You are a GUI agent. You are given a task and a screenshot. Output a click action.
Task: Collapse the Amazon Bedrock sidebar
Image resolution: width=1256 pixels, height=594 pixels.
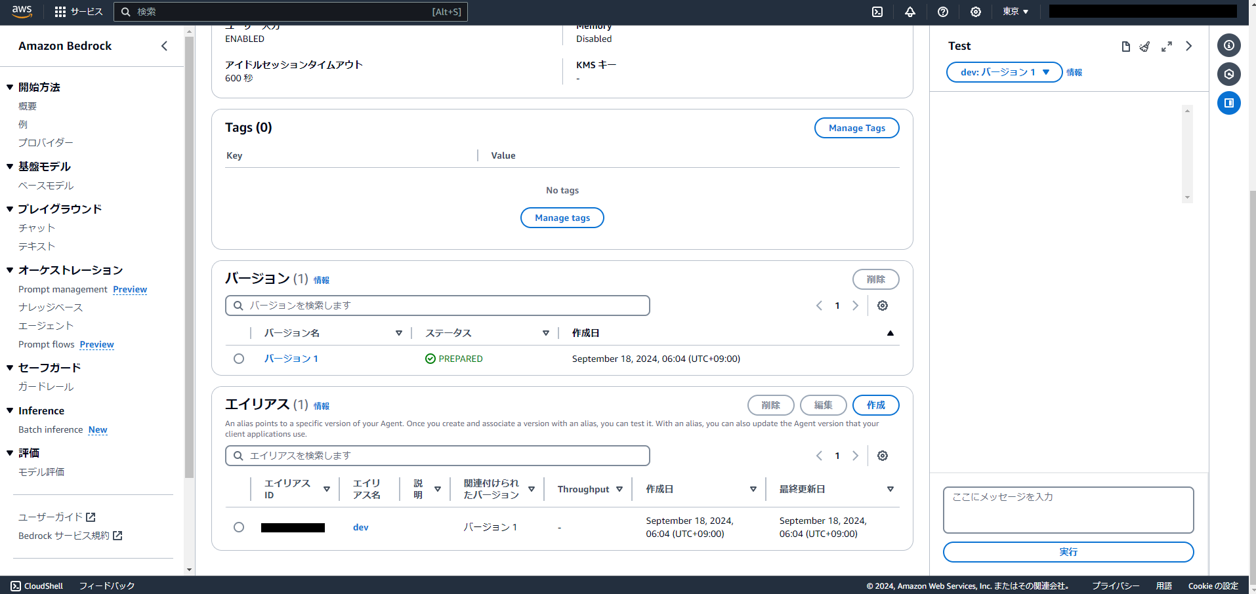[x=164, y=46]
